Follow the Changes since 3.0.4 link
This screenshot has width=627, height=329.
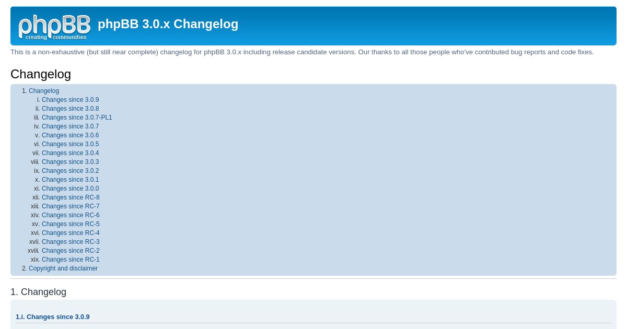[x=70, y=153]
